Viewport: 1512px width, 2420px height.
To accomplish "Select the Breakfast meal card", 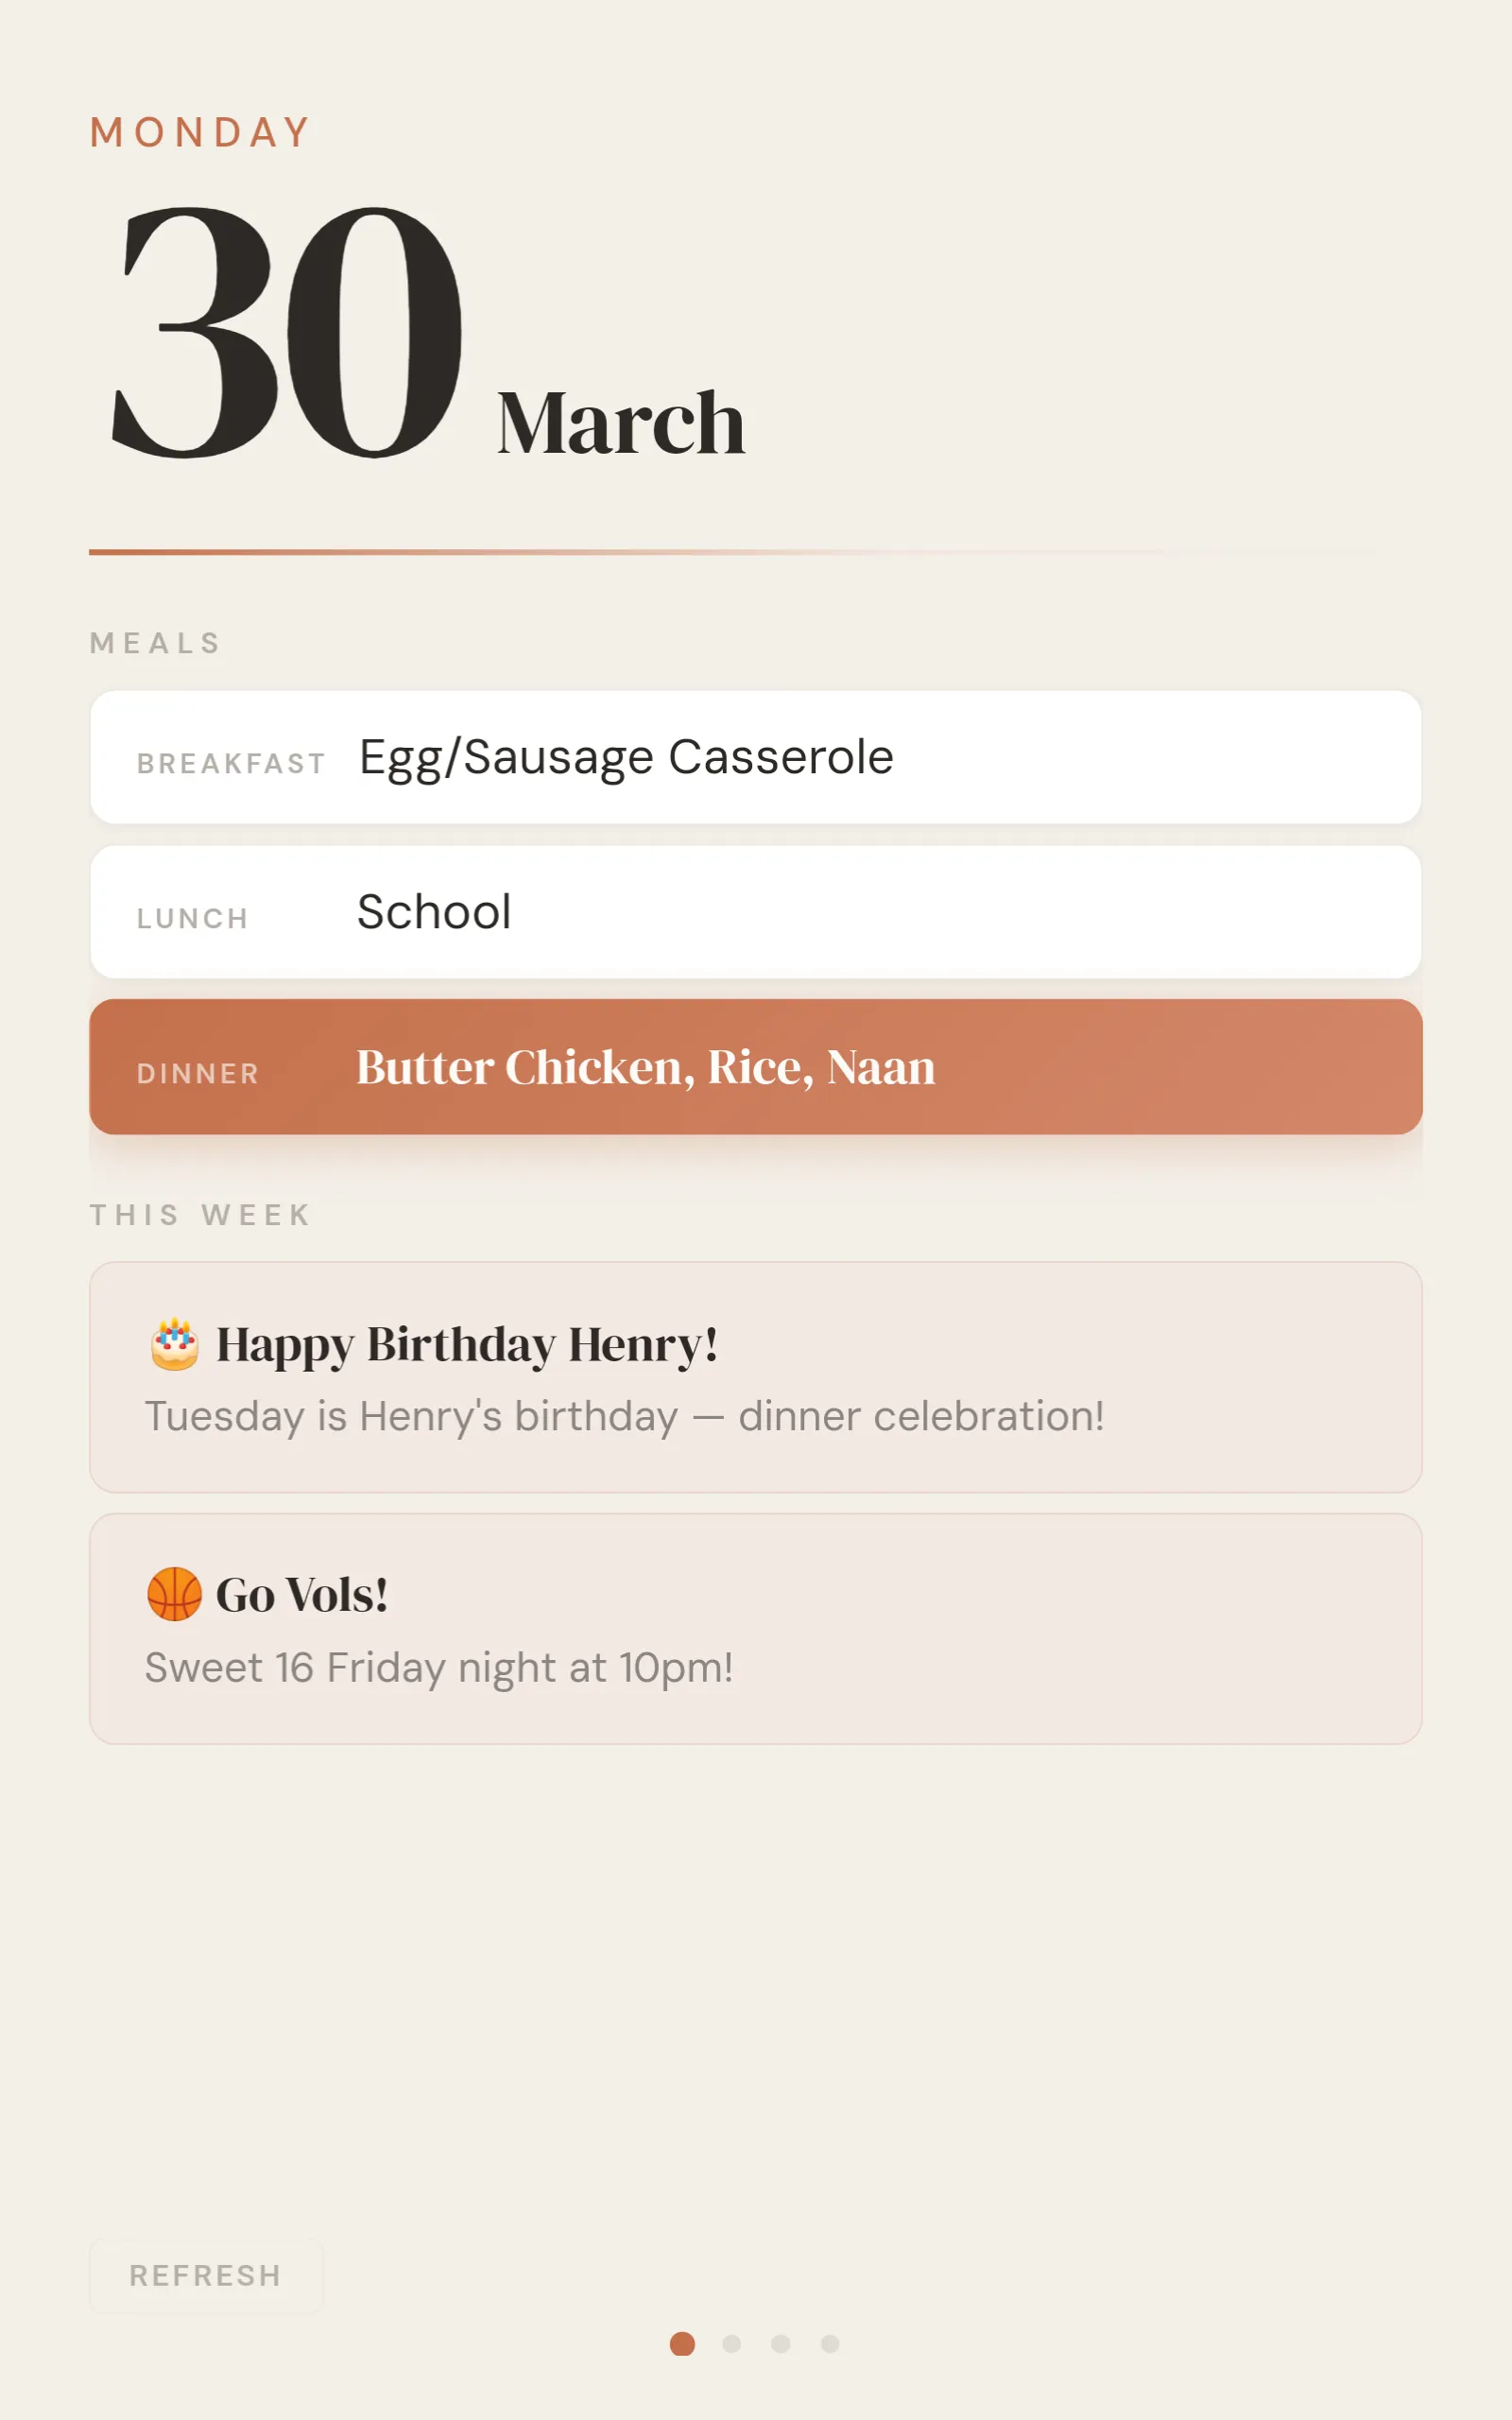I will tap(756, 757).
